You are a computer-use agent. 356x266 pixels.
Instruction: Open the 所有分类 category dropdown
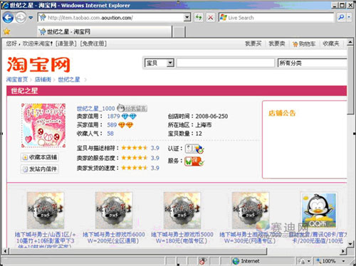(312, 63)
